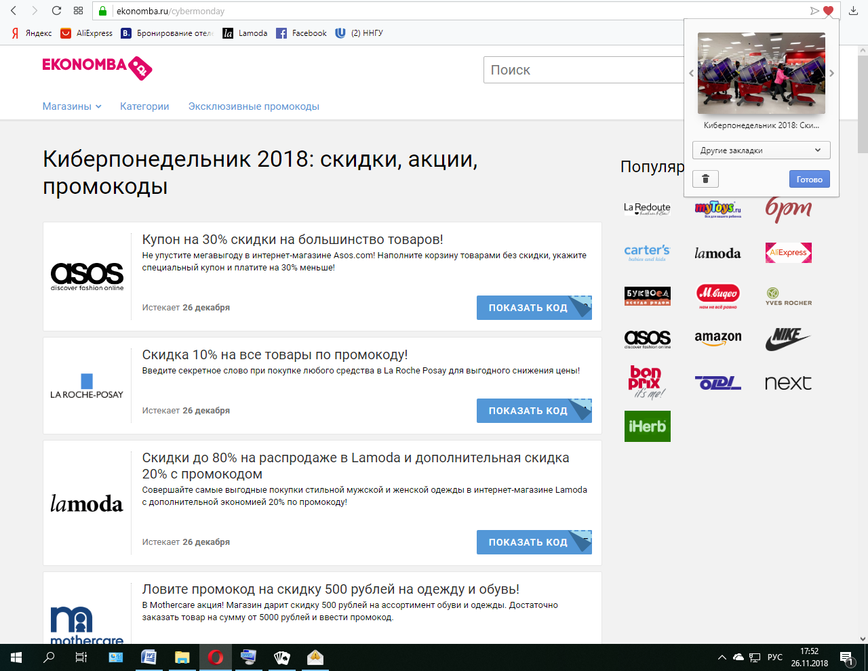Open 'Скидка 10% на все товары' offer title
868x671 pixels.
point(275,354)
